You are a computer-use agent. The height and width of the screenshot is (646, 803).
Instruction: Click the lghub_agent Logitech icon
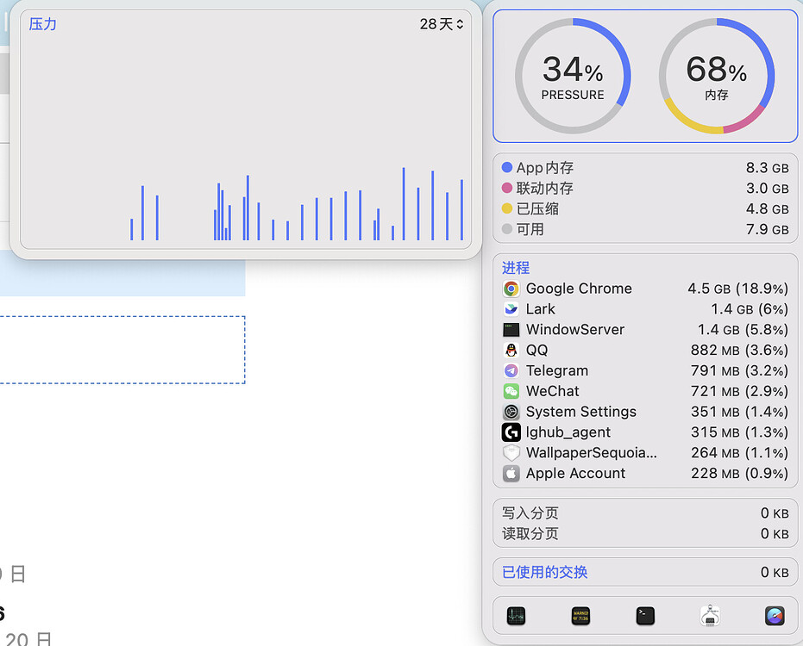click(511, 432)
